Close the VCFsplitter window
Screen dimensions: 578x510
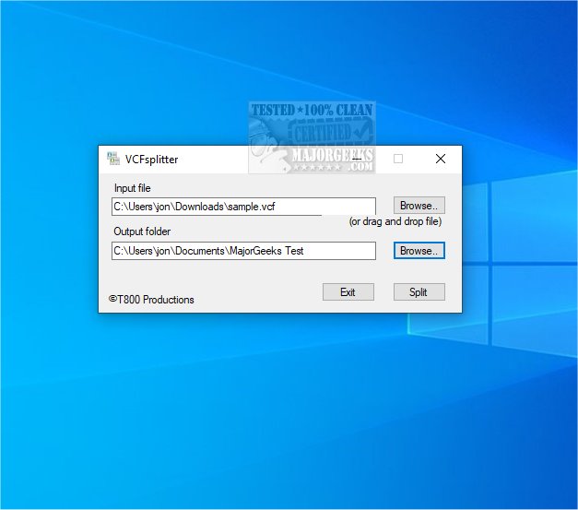tap(441, 159)
